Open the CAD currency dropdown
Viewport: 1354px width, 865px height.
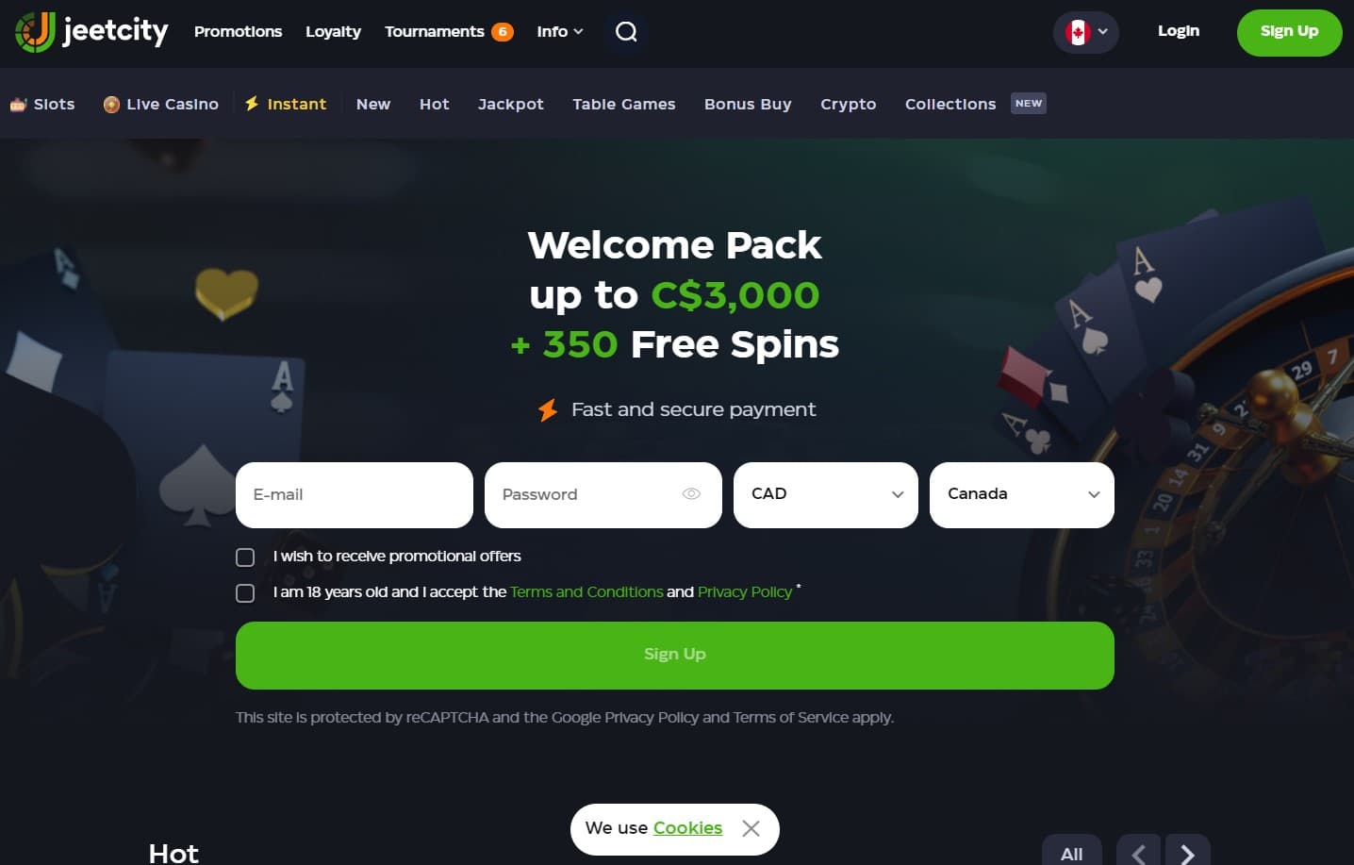pyautogui.click(x=826, y=495)
